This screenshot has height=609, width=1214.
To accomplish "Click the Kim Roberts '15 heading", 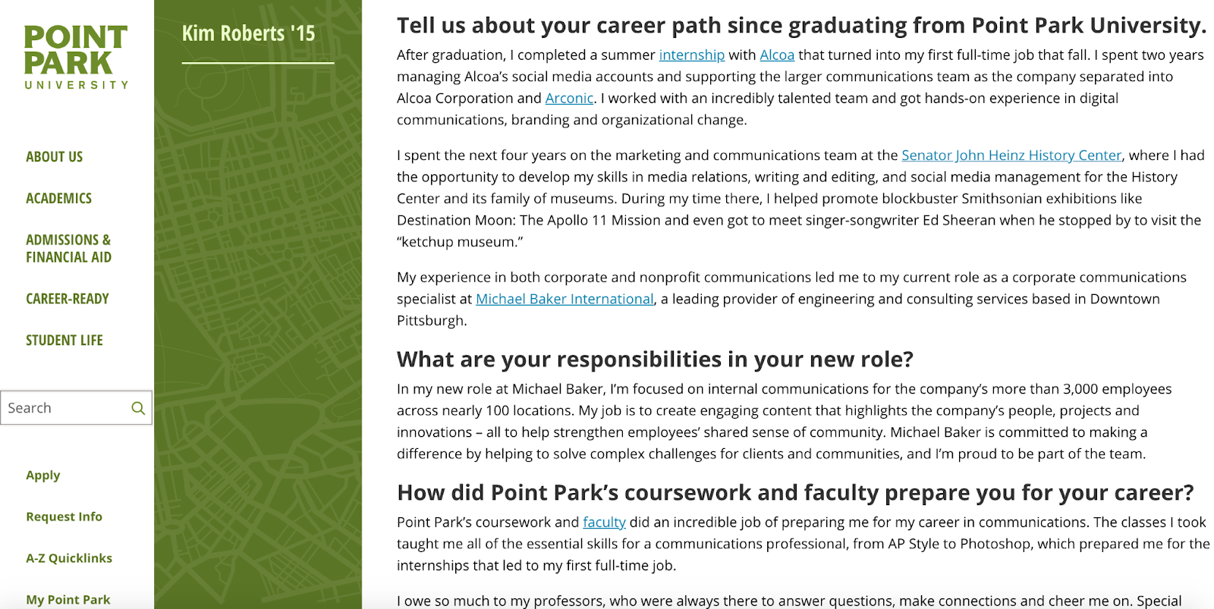I will 249,34.
